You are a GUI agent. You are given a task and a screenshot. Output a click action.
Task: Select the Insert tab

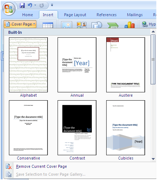click(x=48, y=15)
